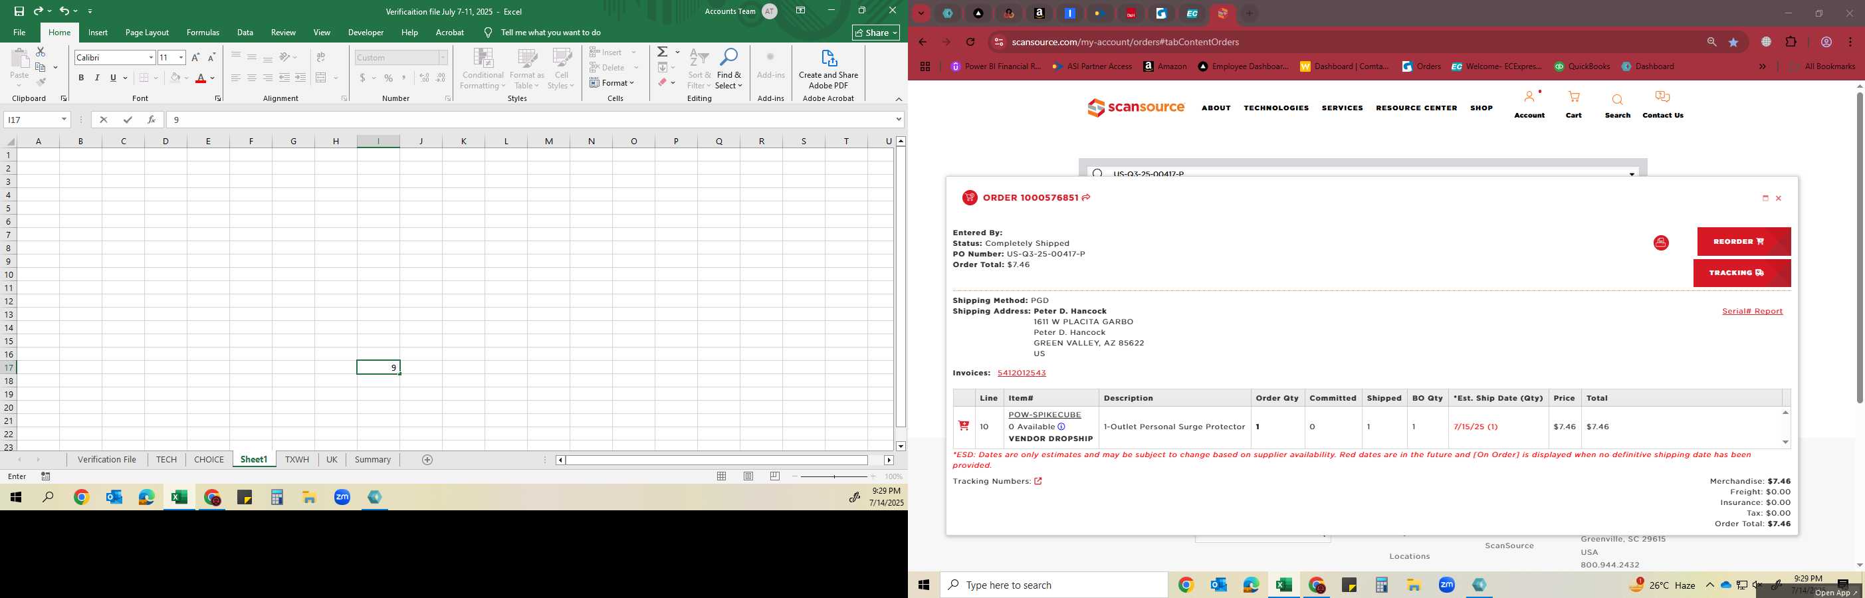Collapse the Excel ribbon
This screenshot has height=598, width=1865.
pyautogui.click(x=899, y=99)
